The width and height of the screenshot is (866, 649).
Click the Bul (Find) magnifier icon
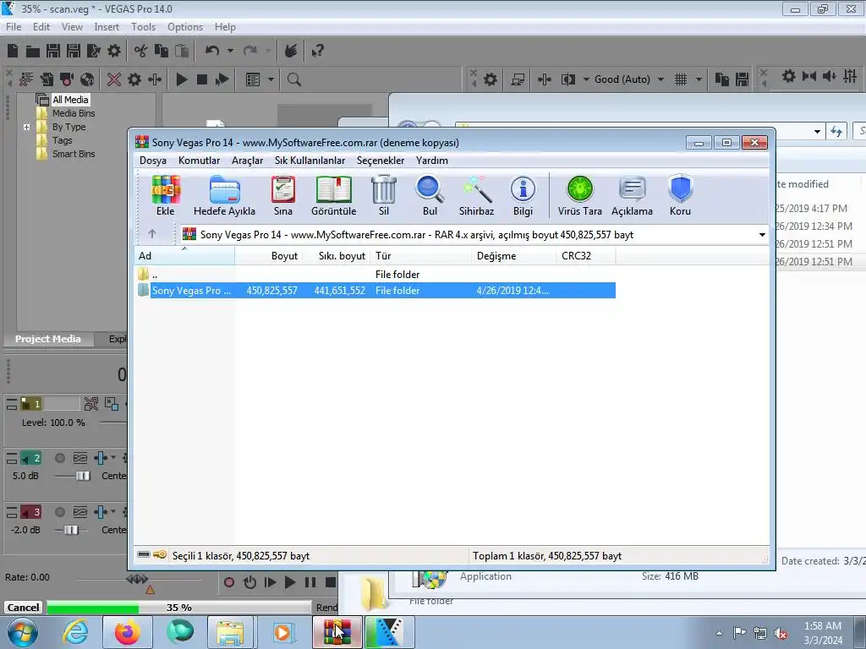[x=430, y=196]
